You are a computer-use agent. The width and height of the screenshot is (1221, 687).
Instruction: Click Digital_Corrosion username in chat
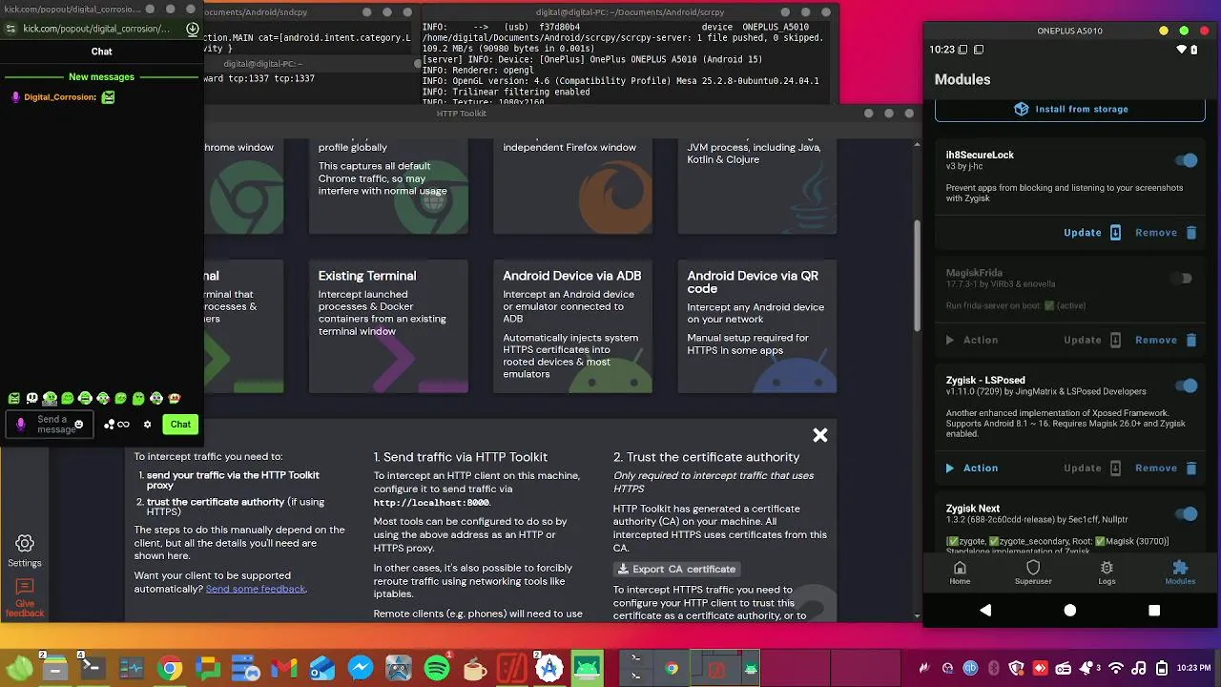pos(59,97)
